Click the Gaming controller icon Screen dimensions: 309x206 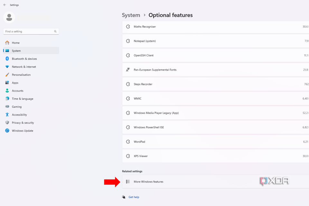[7, 107]
